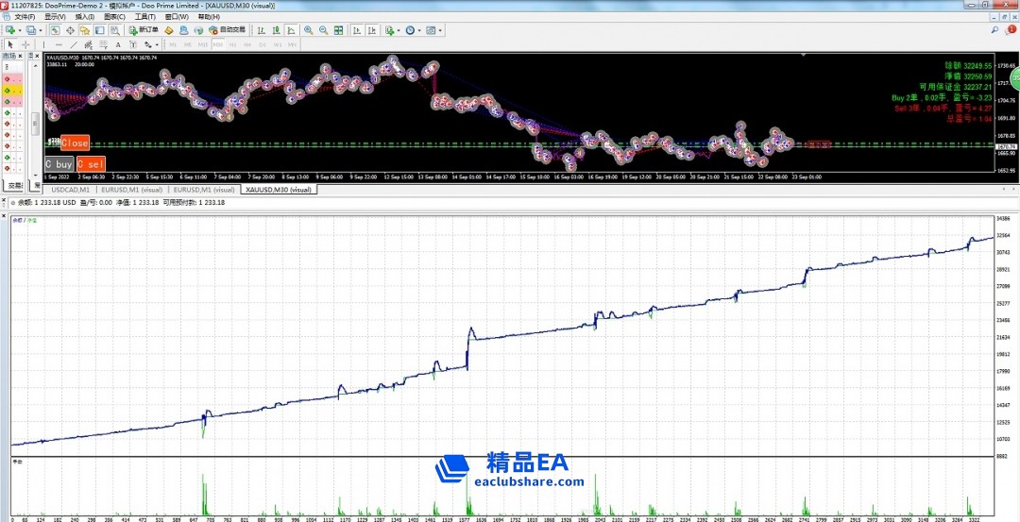The width and height of the screenshot is (1020, 522).
Task: Open the 图表(C) menu
Action: (114, 17)
